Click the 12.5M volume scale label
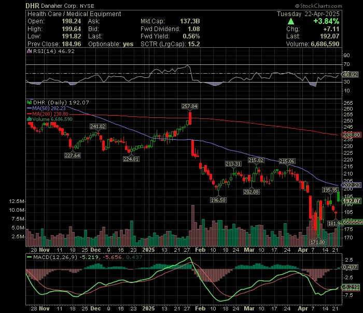 click(17, 201)
